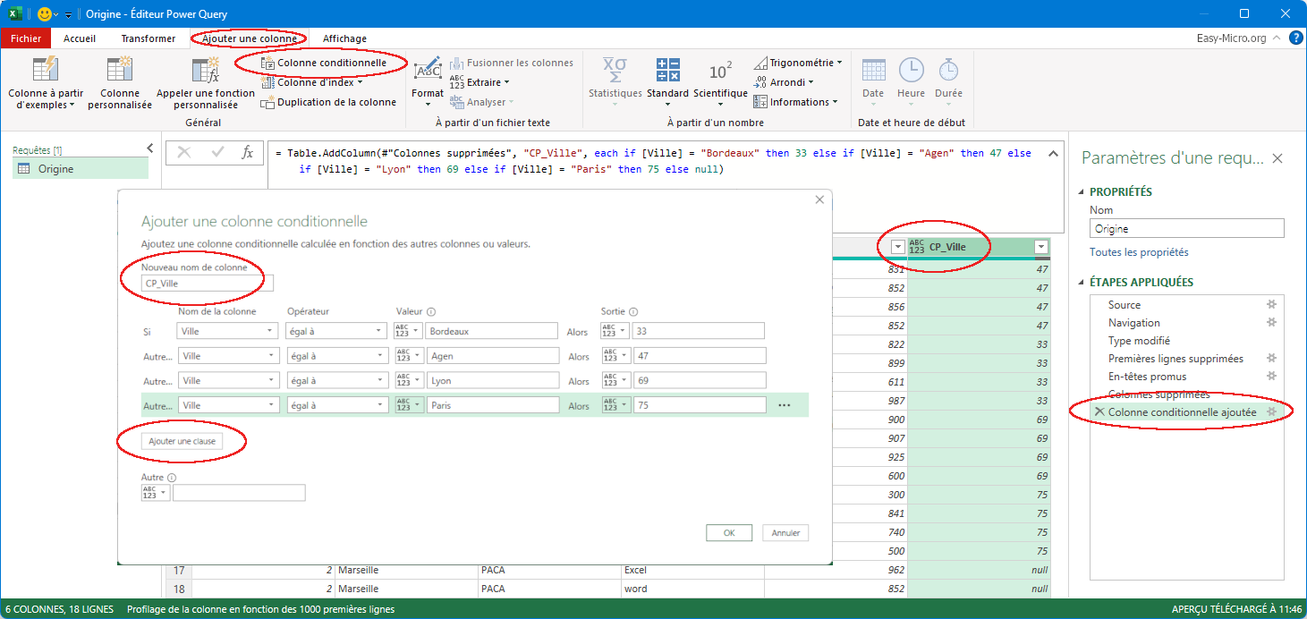The height and width of the screenshot is (619, 1307).
Task: Delete the Colonne conditionnelle ajoutée step
Action: [x=1099, y=411]
